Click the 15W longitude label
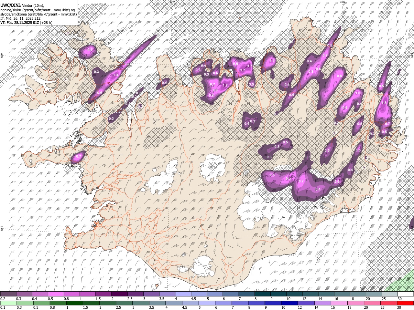Image resolution: width=414 pixels, height=310 pixels. click(343, 2)
